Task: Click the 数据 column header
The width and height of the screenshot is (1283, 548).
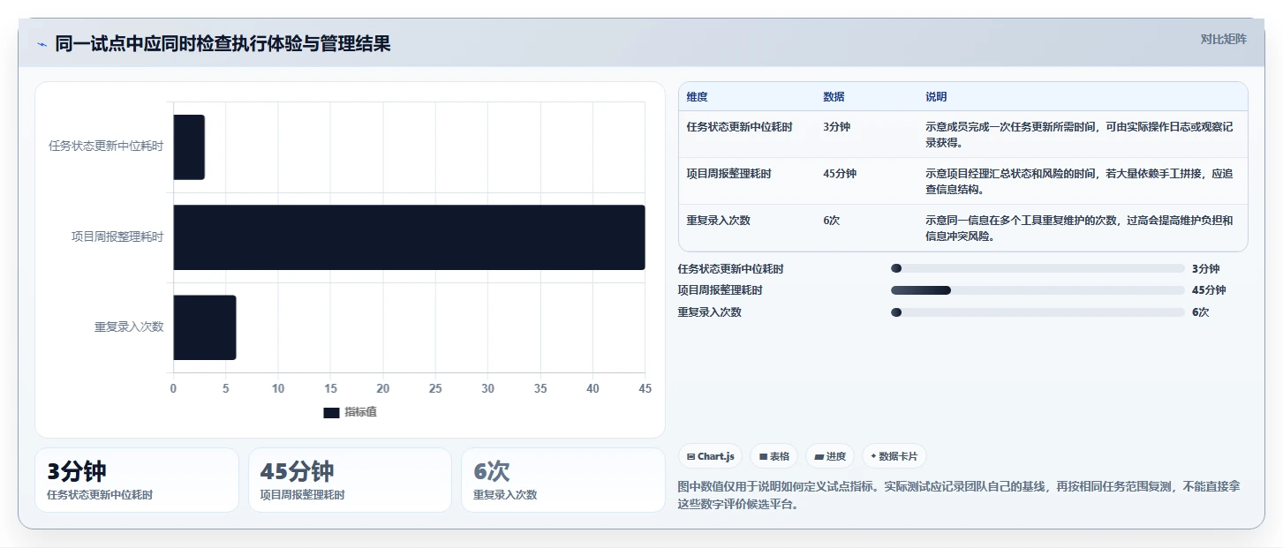Action: tap(834, 97)
